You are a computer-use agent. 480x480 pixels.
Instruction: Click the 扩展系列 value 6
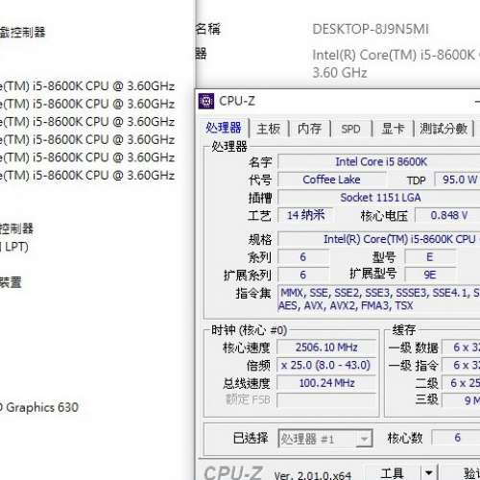click(x=303, y=275)
